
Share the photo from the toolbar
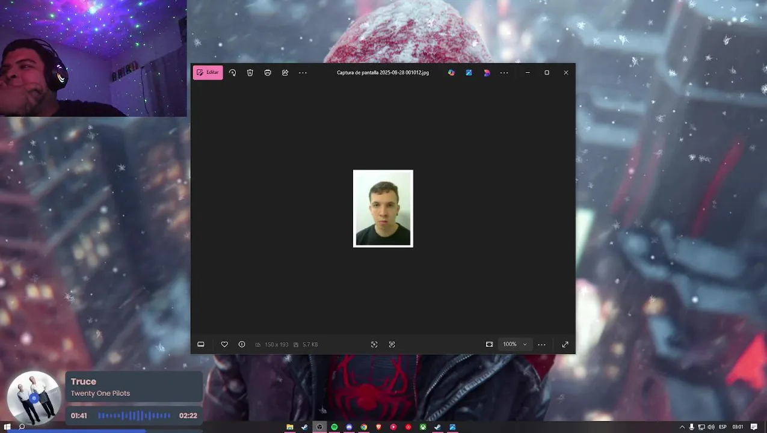(285, 72)
